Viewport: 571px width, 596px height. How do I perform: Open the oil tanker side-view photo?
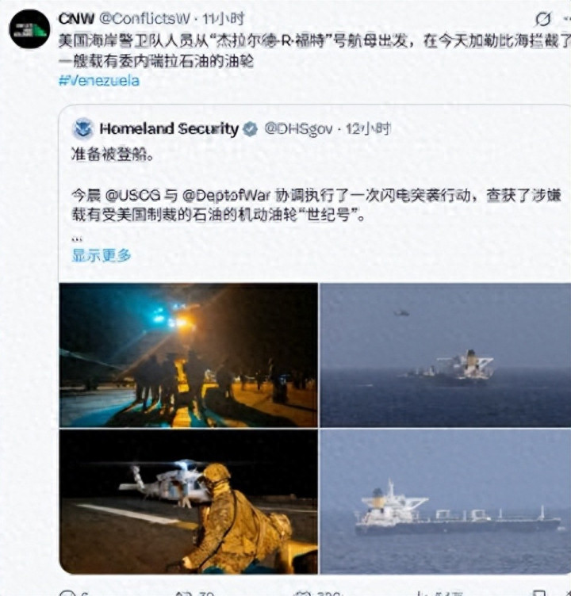click(x=446, y=502)
